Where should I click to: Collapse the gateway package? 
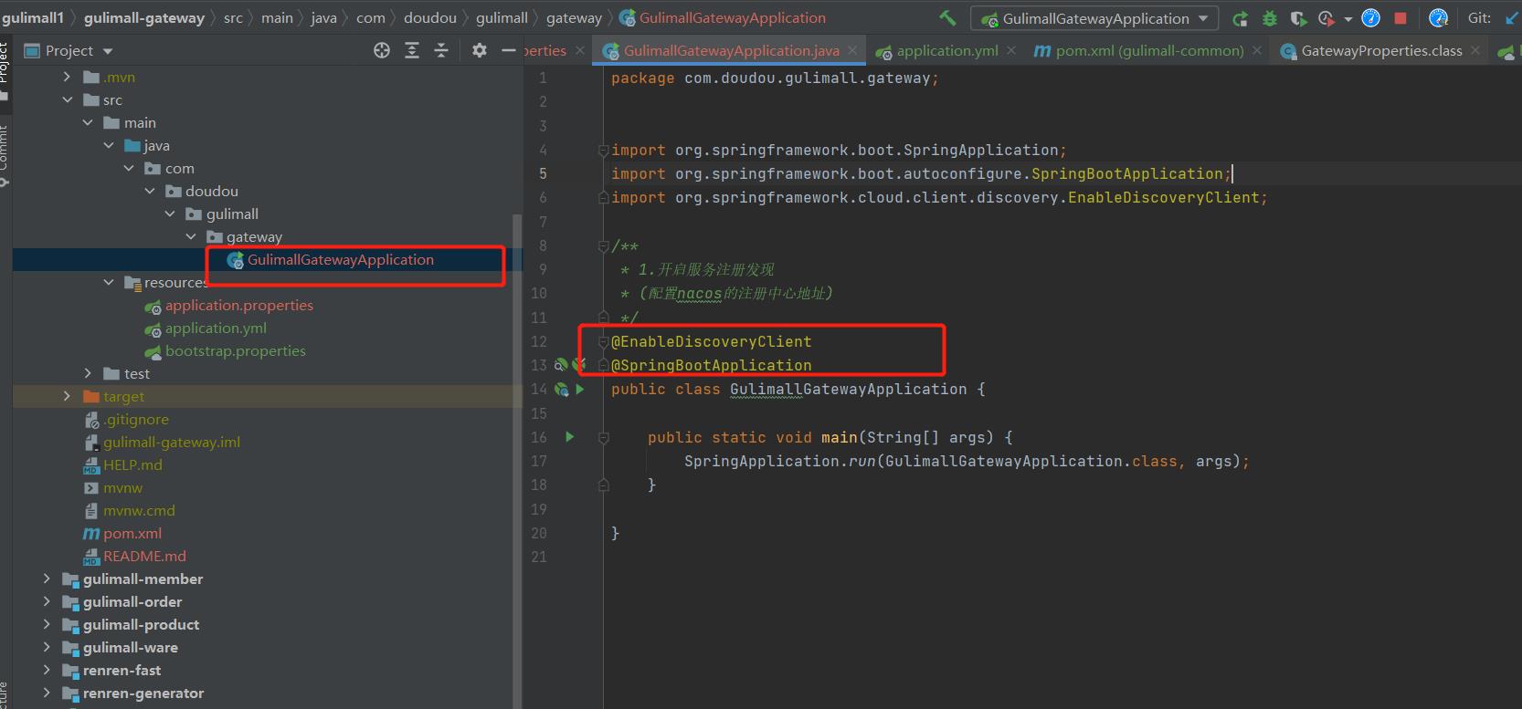[191, 237]
